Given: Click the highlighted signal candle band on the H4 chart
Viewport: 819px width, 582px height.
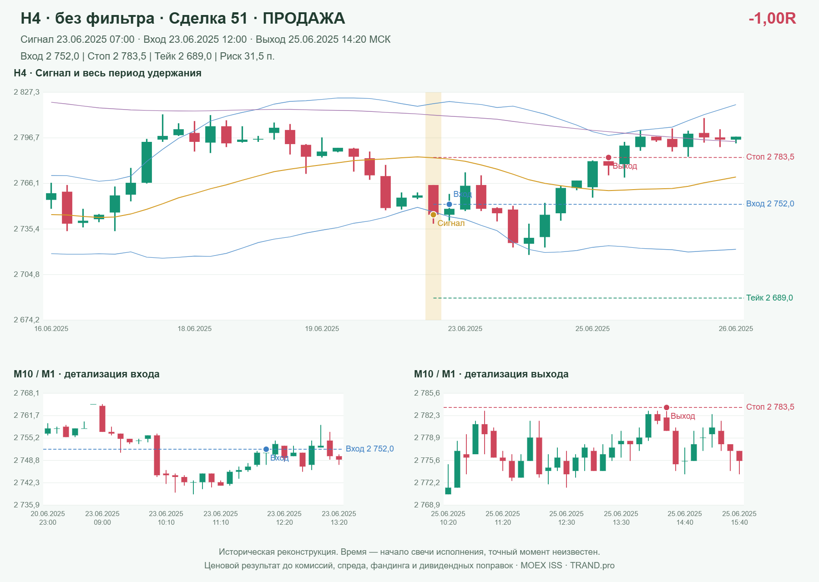Looking at the screenshot, I should pos(433,206).
